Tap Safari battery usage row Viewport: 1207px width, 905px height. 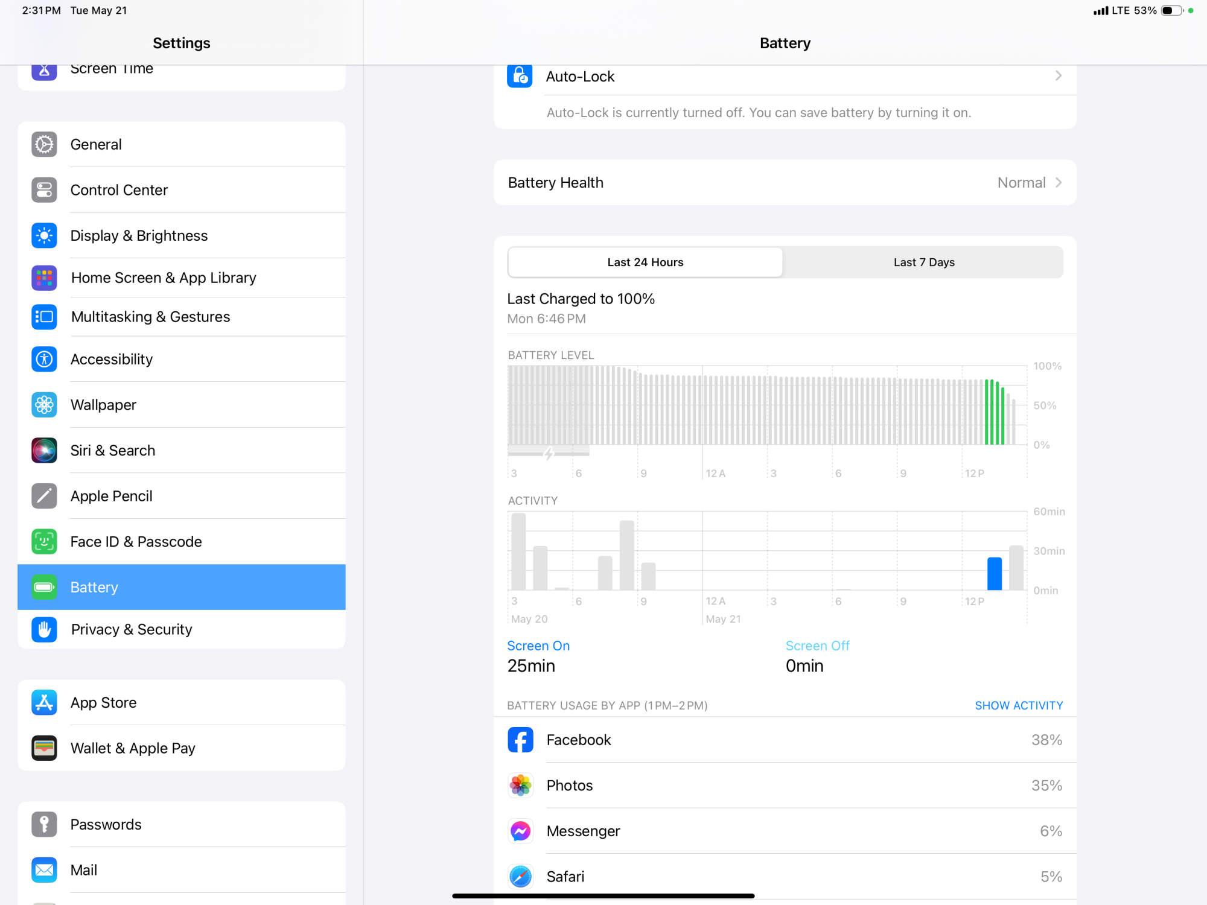[x=785, y=876]
